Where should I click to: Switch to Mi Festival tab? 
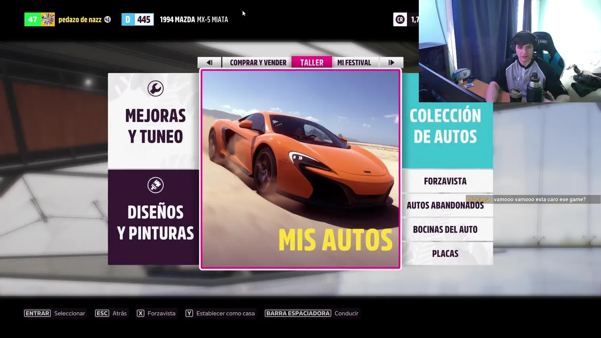(x=354, y=62)
